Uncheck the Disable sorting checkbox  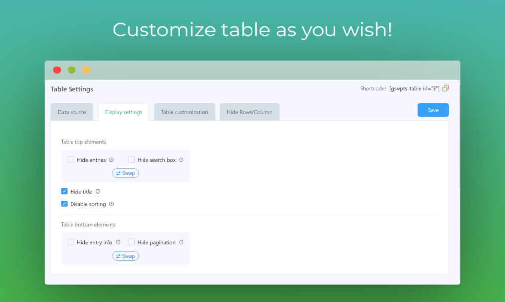[x=64, y=204]
